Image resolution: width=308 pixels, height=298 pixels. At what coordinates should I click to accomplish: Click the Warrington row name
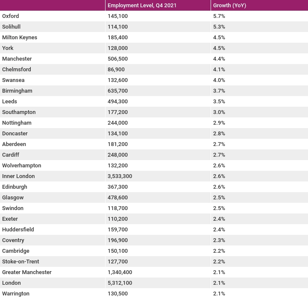[x=16, y=293]
